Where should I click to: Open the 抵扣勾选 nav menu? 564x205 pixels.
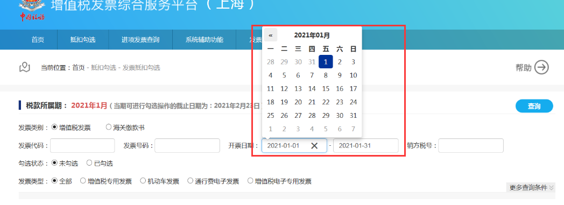(x=83, y=40)
